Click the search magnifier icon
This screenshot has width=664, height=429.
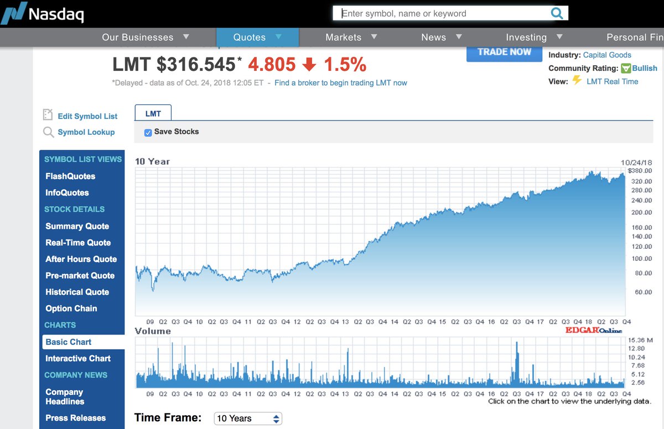[557, 13]
